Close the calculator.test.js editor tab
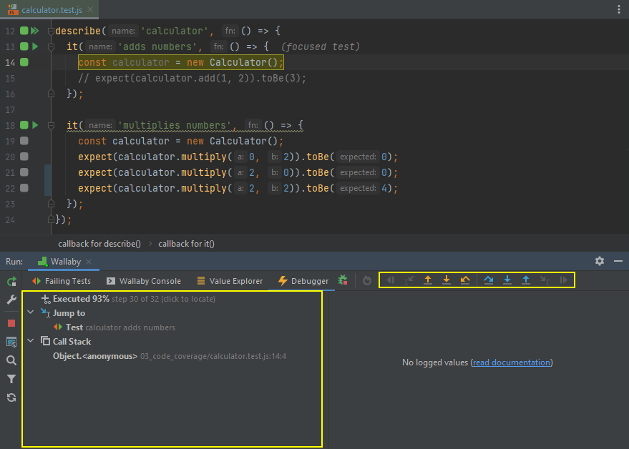The height and width of the screenshot is (449, 629). [x=90, y=9]
